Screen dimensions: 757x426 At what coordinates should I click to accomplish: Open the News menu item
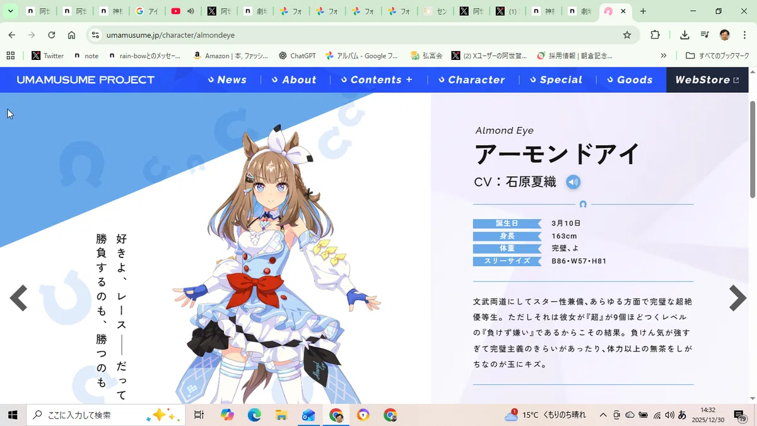point(228,80)
